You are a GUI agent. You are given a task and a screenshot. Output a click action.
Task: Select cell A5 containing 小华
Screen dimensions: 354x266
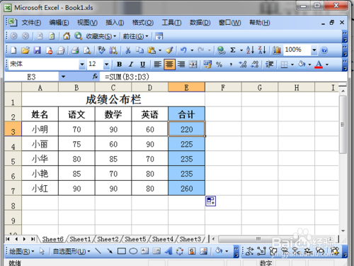coord(40,159)
